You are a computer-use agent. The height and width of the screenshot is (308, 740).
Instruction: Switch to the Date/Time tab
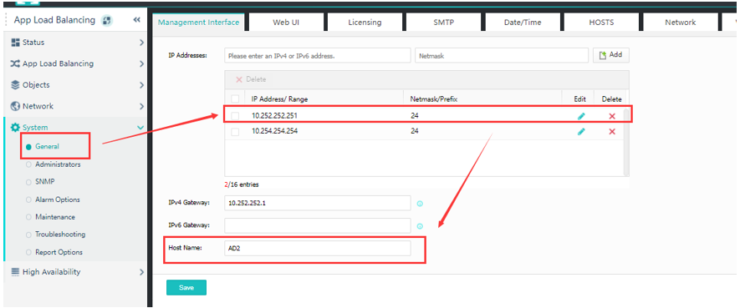coord(523,23)
